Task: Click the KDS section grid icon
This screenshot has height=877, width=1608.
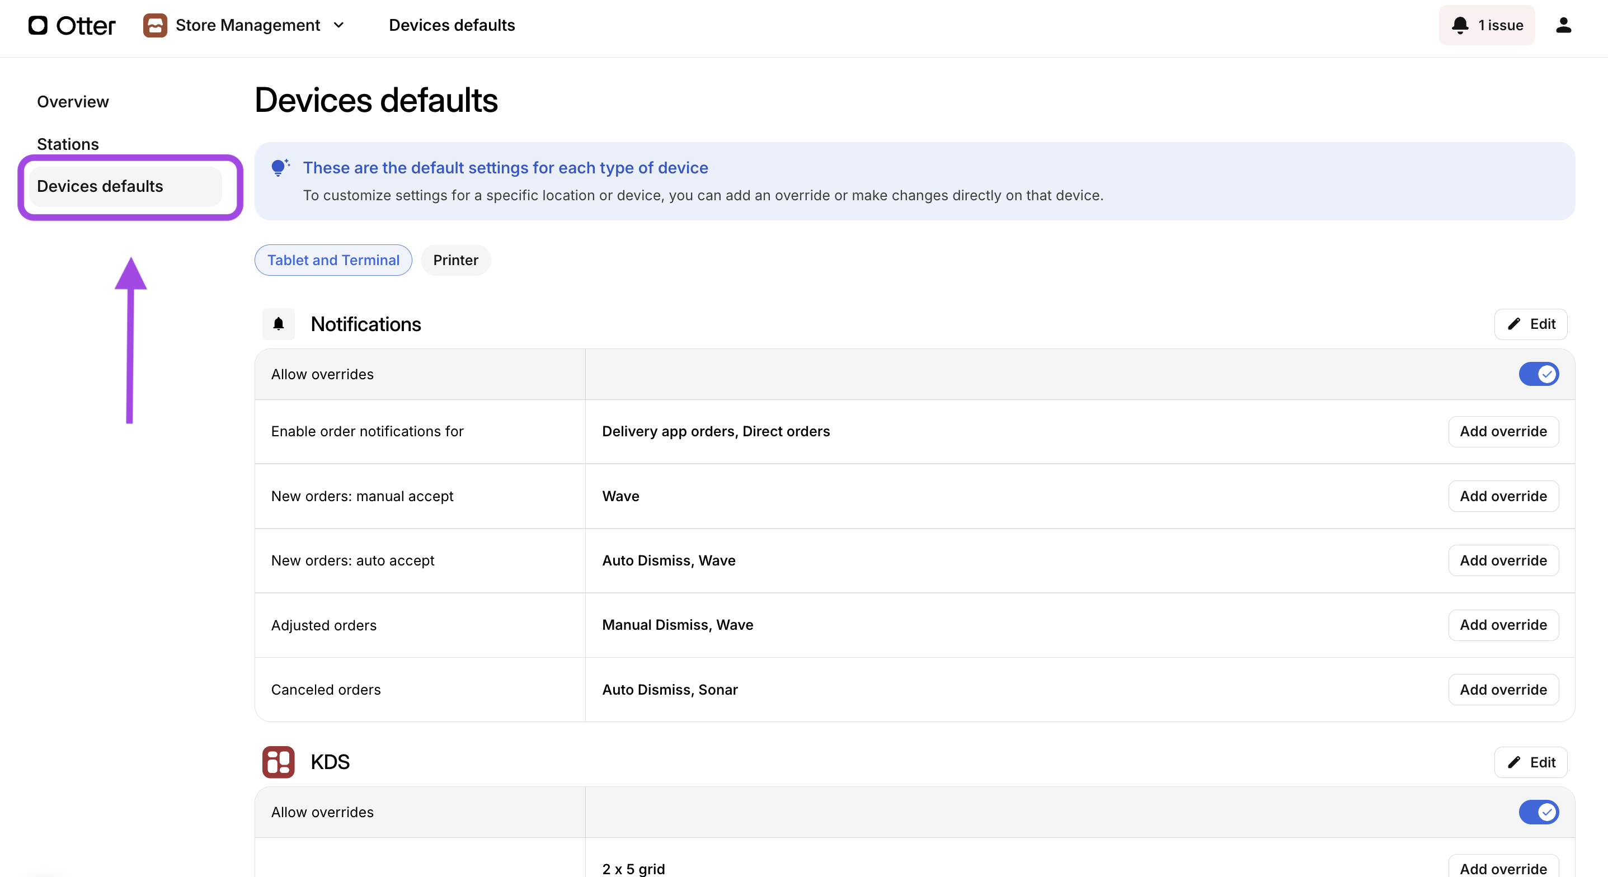Action: [x=279, y=762]
